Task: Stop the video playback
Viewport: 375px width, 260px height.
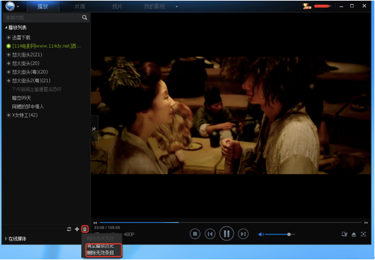Action: click(x=195, y=234)
